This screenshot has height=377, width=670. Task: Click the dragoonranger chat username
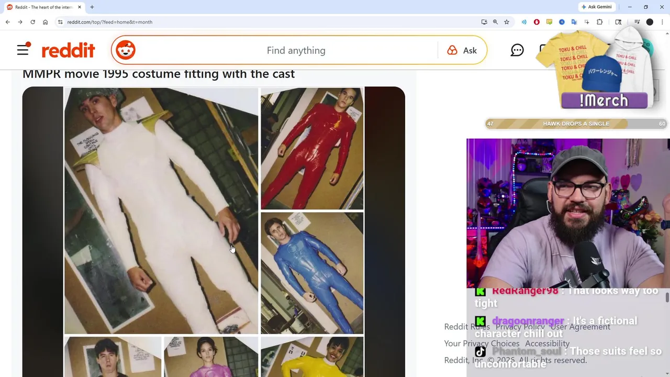tap(528, 321)
